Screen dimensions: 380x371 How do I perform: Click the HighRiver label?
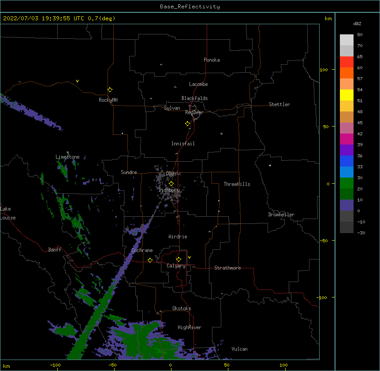pos(190,327)
